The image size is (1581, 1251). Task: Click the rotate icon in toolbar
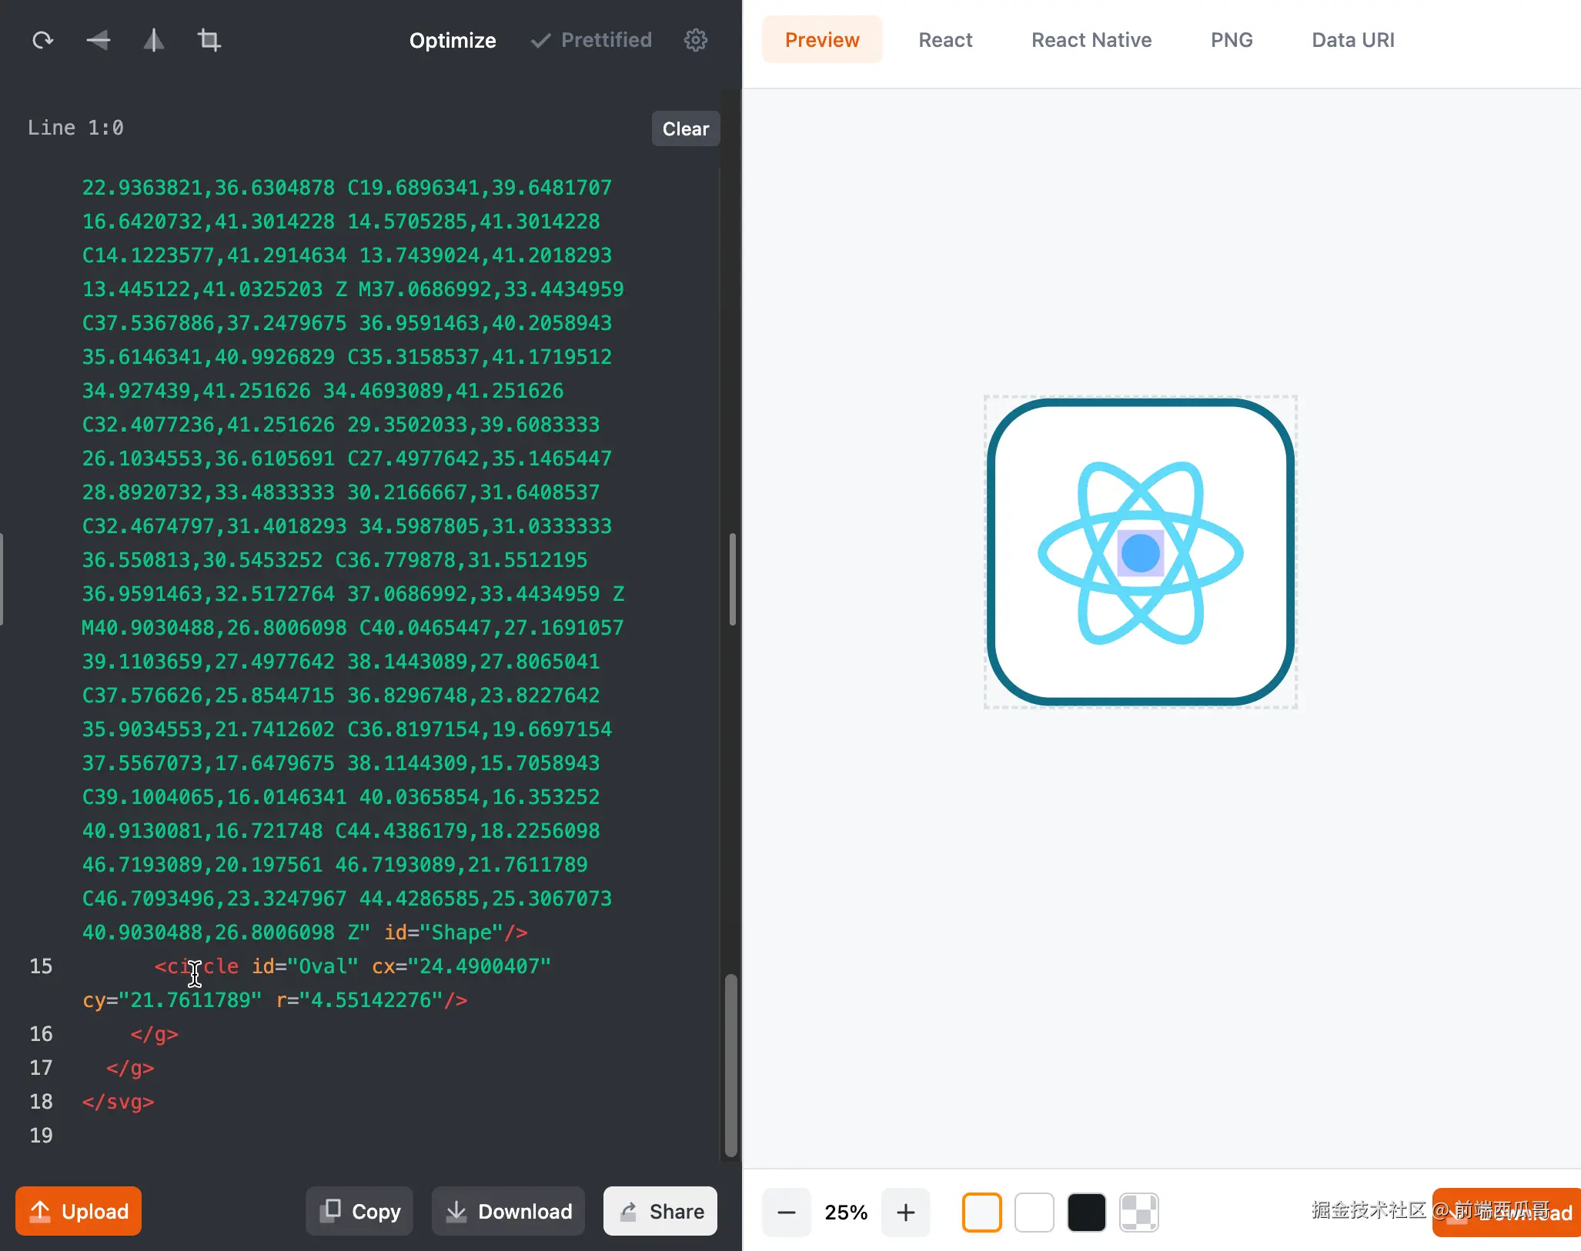pos(43,40)
